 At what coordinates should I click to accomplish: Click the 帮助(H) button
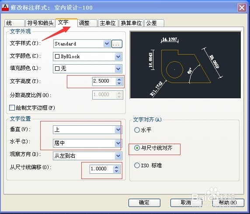(x=228, y=203)
